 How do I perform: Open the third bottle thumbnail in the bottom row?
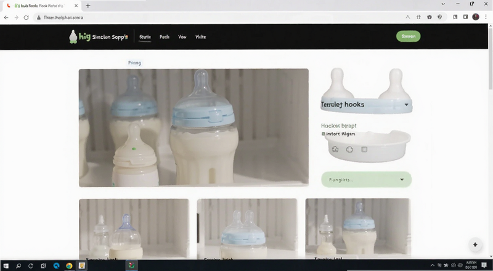click(x=358, y=229)
